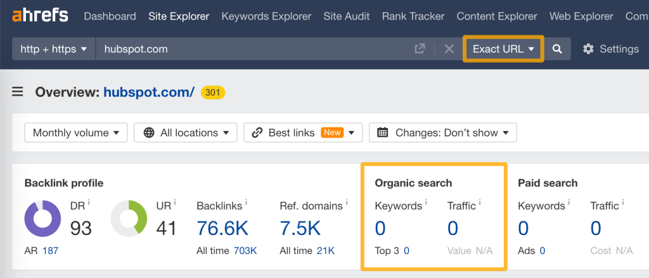Open Rank Tracker
Screen dimensions: 649x278
413,16
